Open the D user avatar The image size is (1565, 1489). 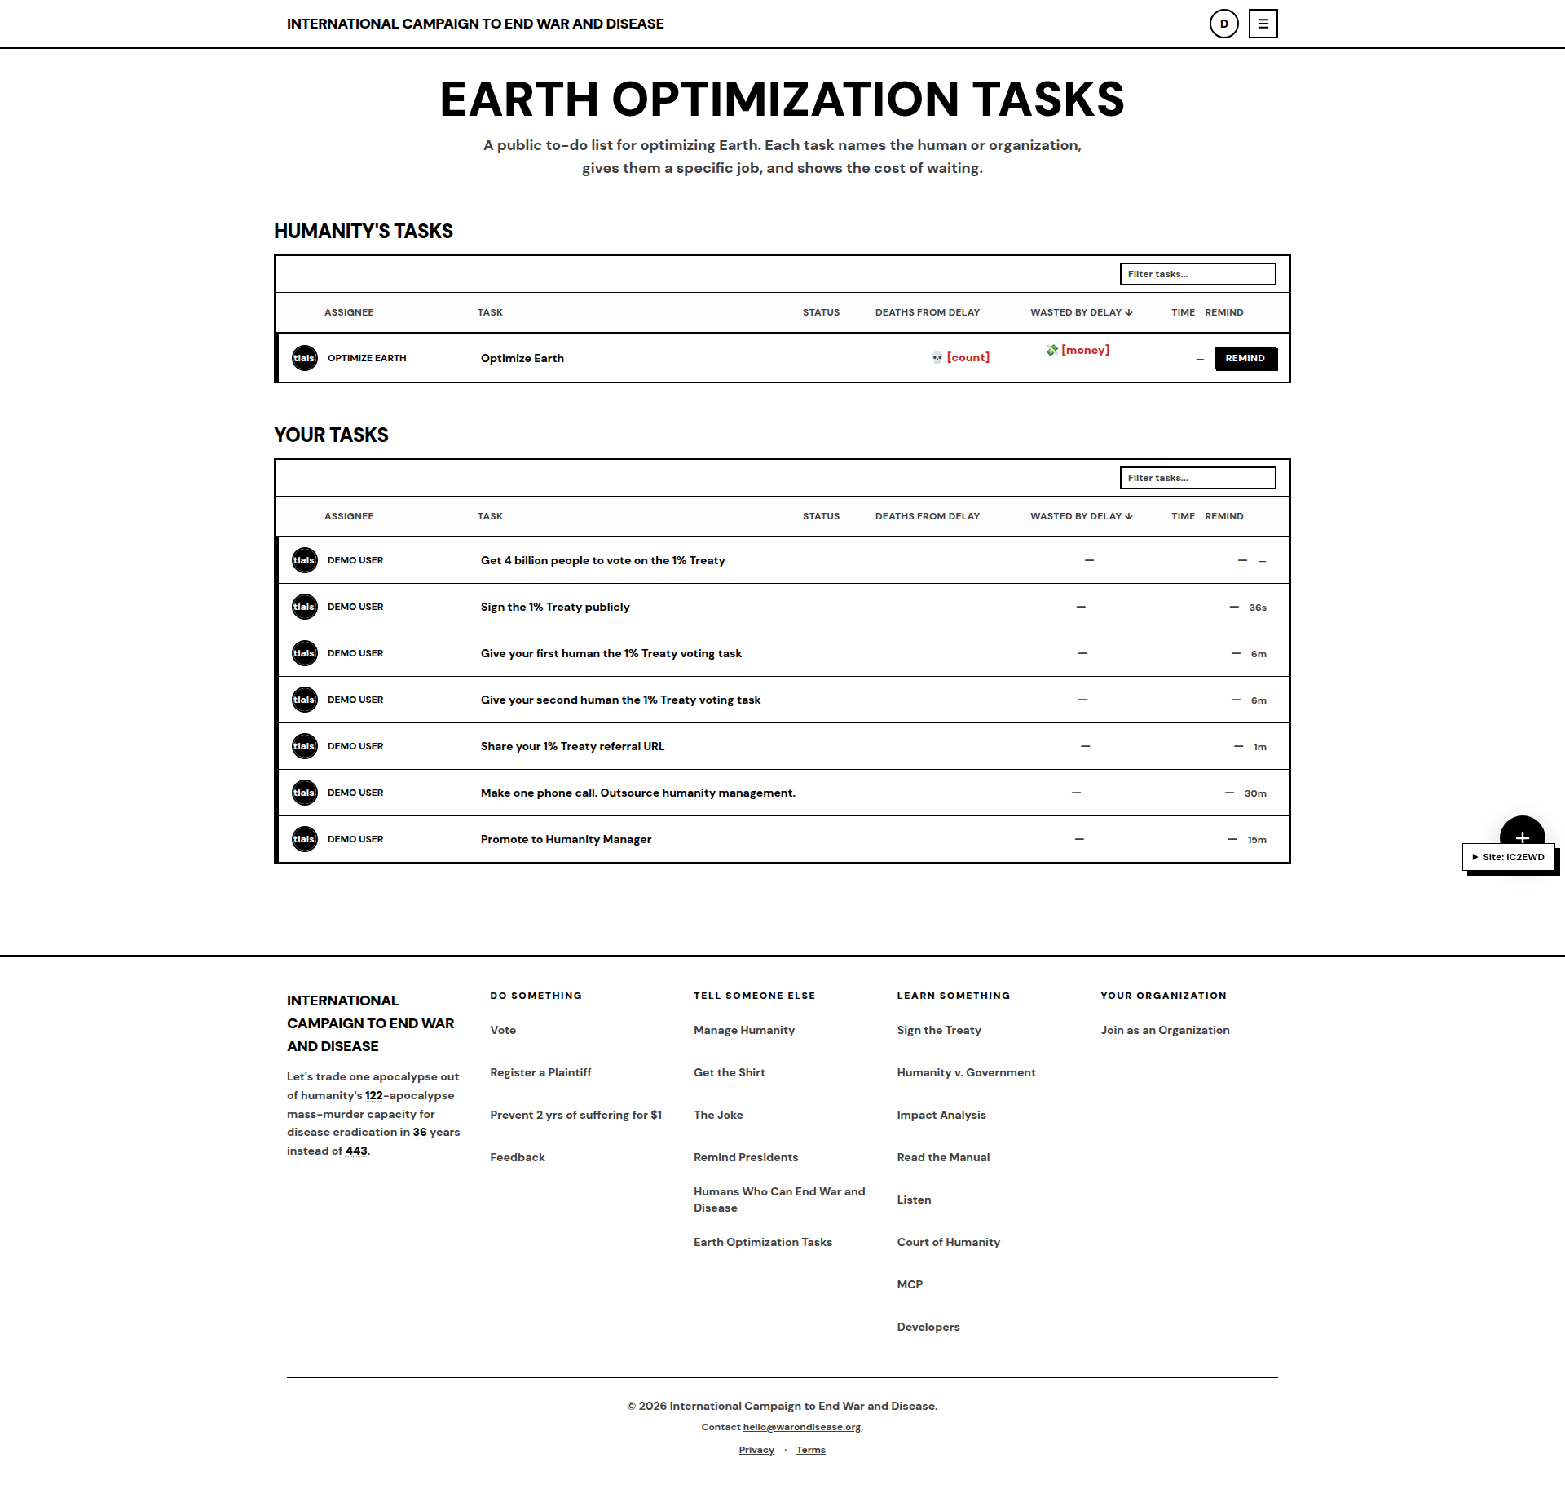(x=1223, y=24)
